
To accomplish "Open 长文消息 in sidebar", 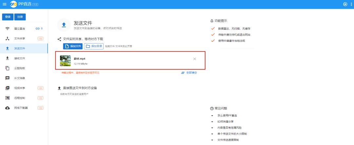I will (x=24, y=78).
